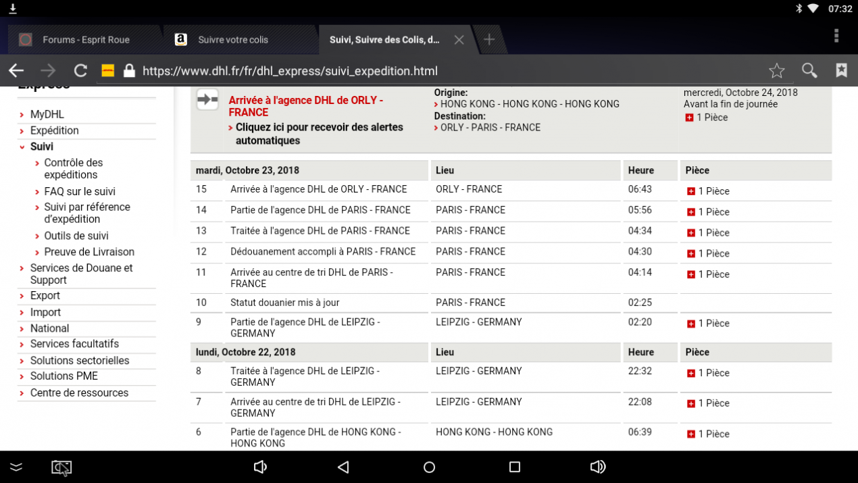
Task: Open Services de Douane et Support
Action: [82, 274]
